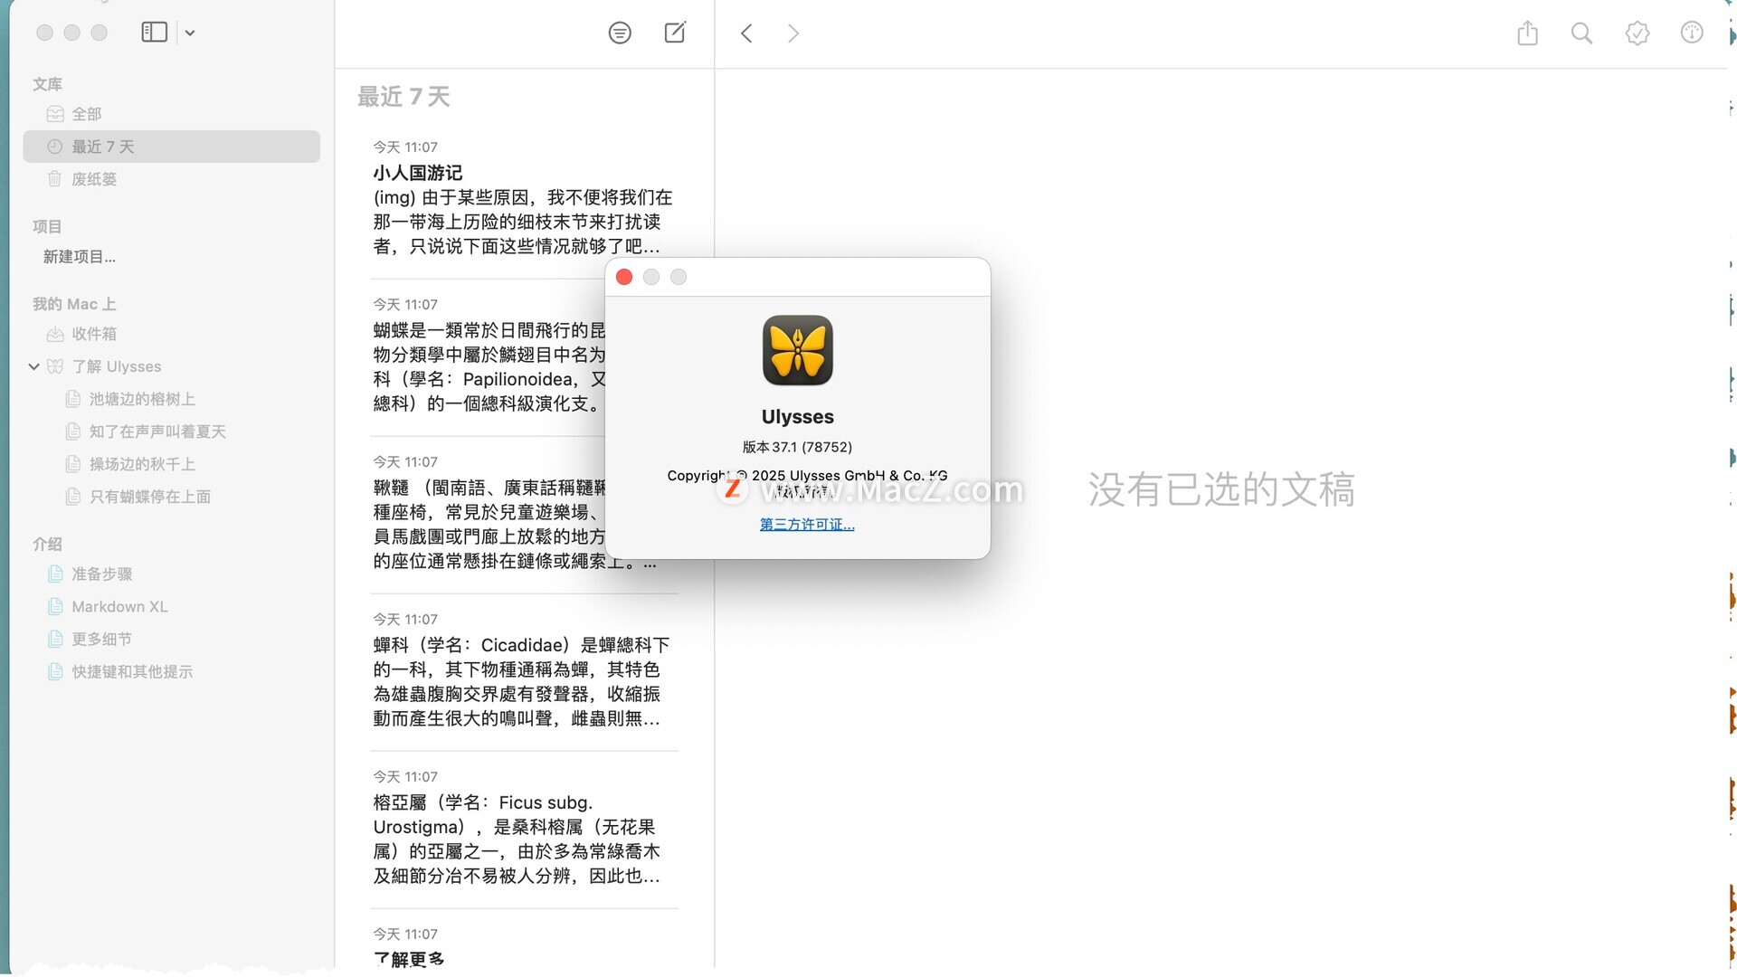This screenshot has width=1737, height=977.
Task: Click the 我的 Mac 上 section header
Action: (74, 304)
